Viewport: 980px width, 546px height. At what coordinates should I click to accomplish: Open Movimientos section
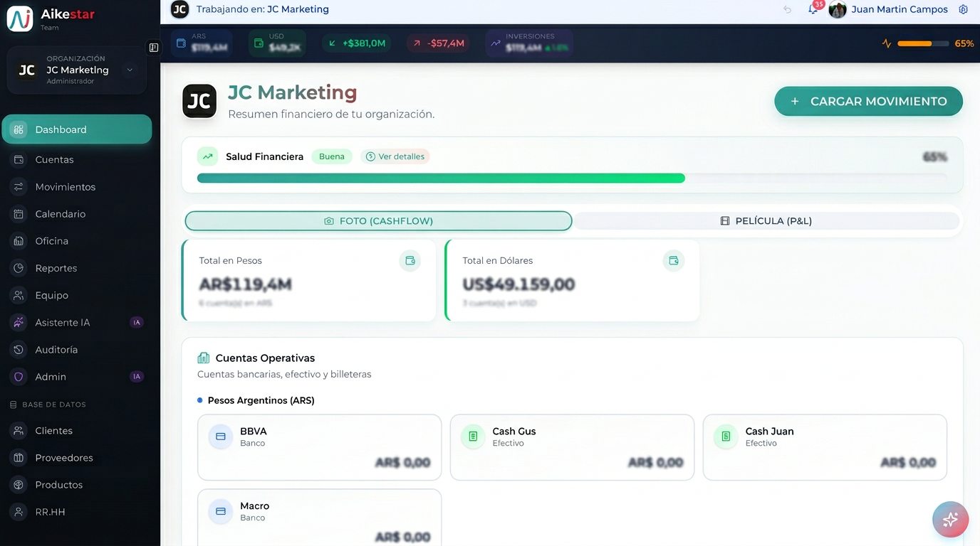coord(77,187)
